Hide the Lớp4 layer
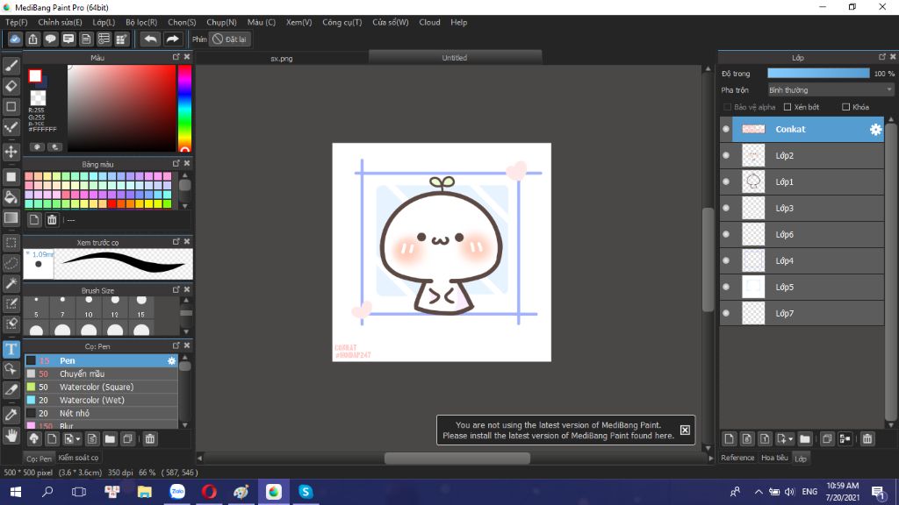The image size is (899, 505). [x=726, y=261]
